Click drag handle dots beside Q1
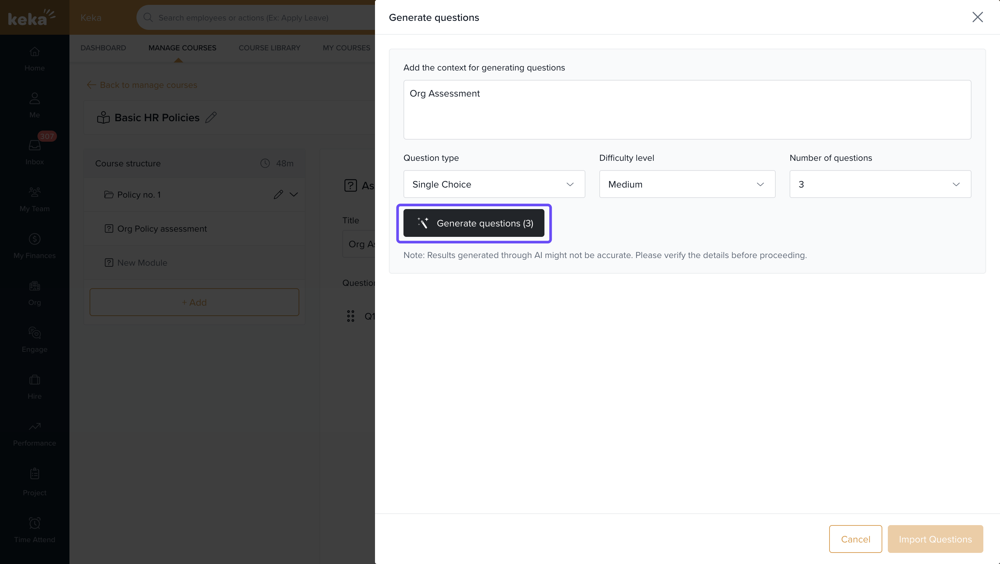The width and height of the screenshot is (1000, 564). [x=351, y=316]
